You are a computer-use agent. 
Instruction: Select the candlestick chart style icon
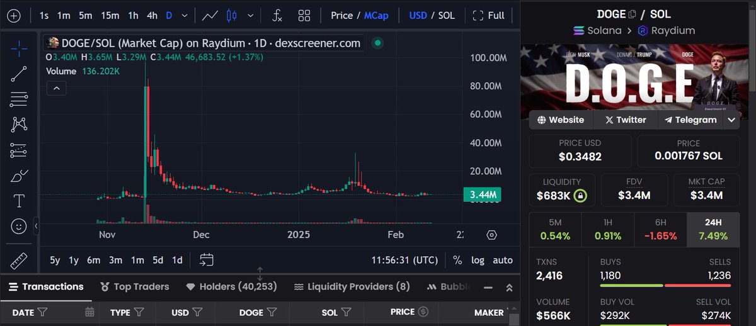(232, 16)
